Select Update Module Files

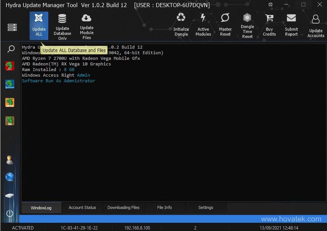point(86,25)
